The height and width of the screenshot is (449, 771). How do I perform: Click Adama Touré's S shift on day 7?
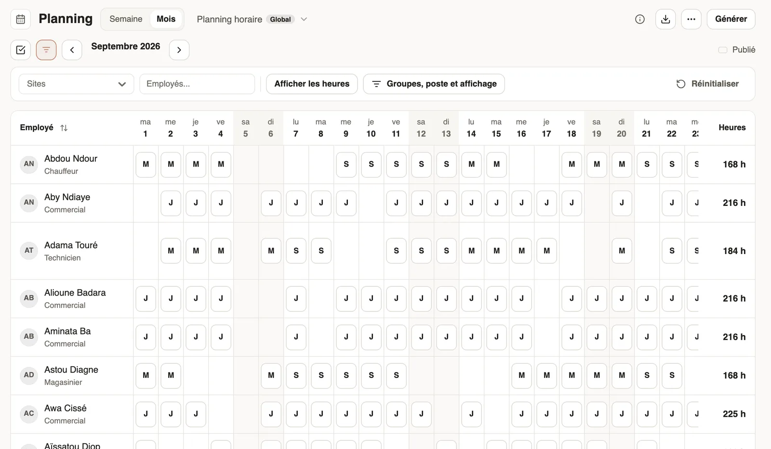[296, 251]
